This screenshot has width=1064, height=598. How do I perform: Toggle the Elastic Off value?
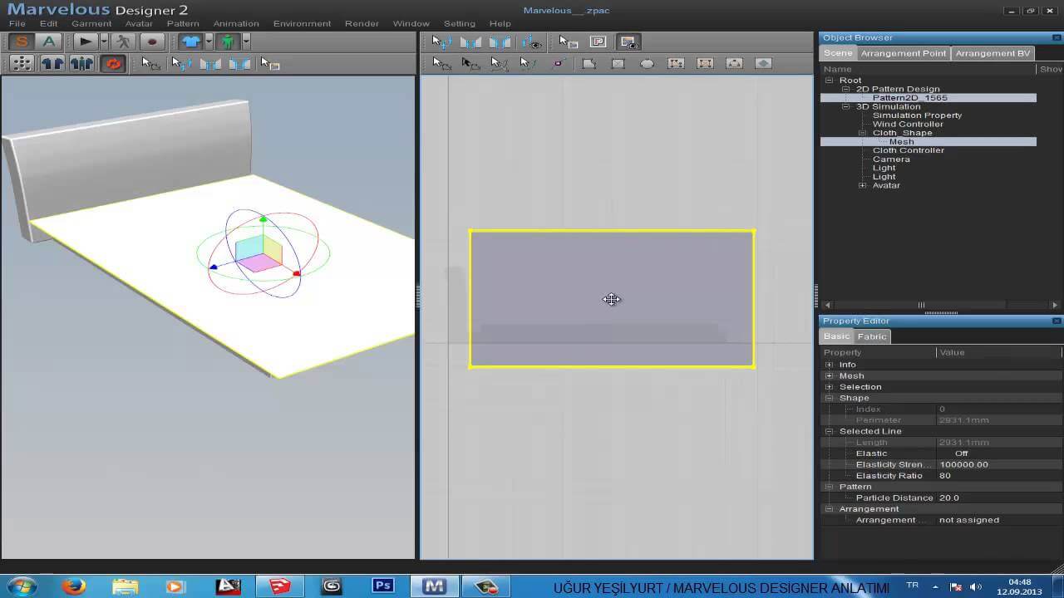click(961, 453)
